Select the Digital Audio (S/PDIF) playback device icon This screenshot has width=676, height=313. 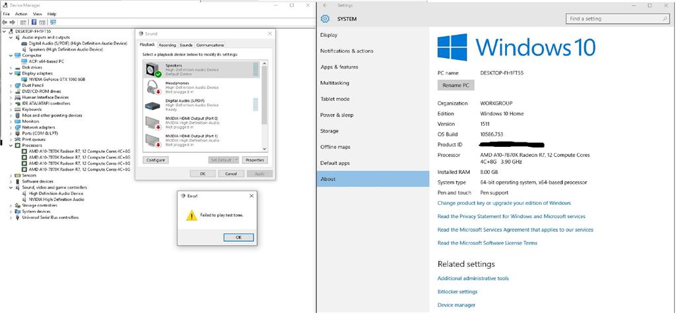(152, 105)
